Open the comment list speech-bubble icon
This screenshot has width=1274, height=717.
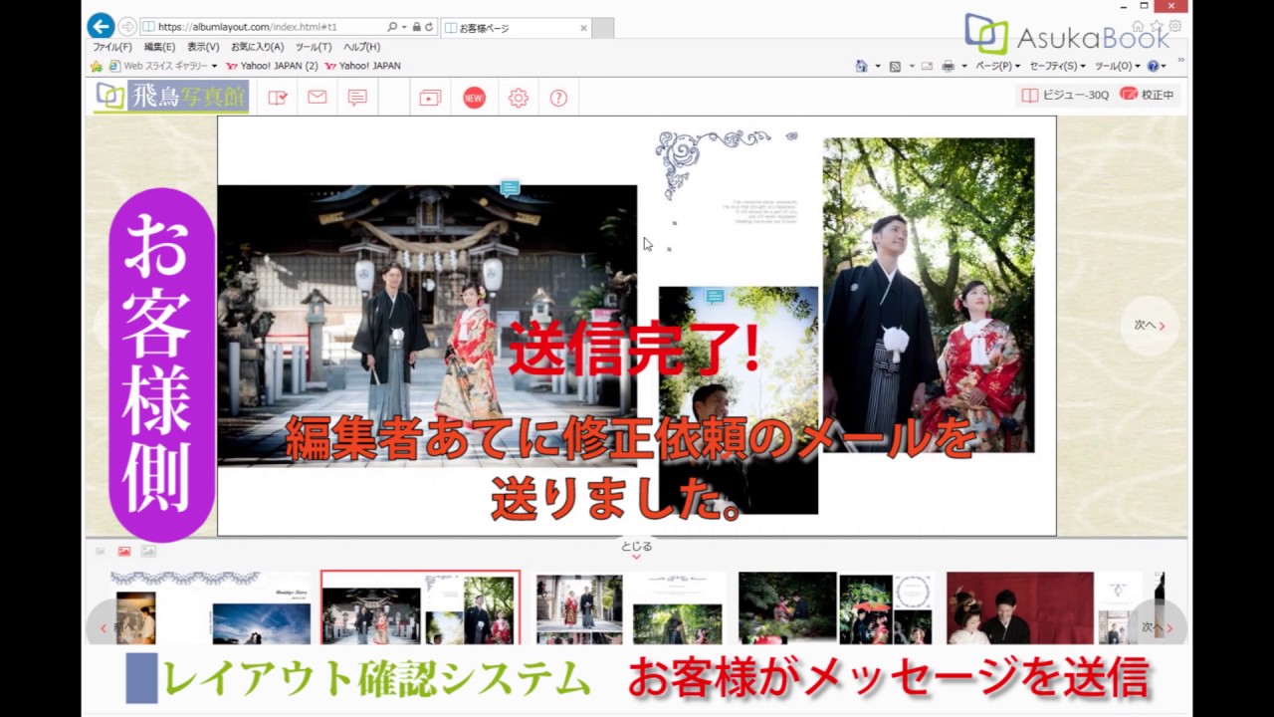[x=357, y=98]
